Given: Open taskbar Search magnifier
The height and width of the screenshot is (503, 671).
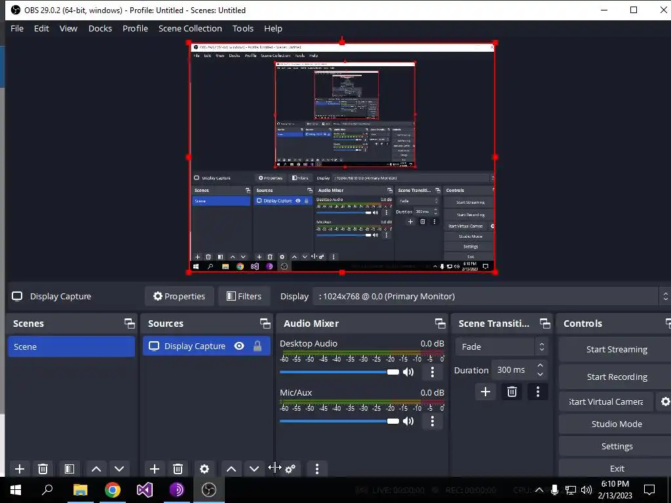Looking at the screenshot, I should click(47, 490).
